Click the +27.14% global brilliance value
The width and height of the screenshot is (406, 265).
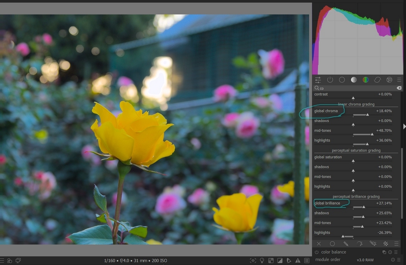point(384,203)
